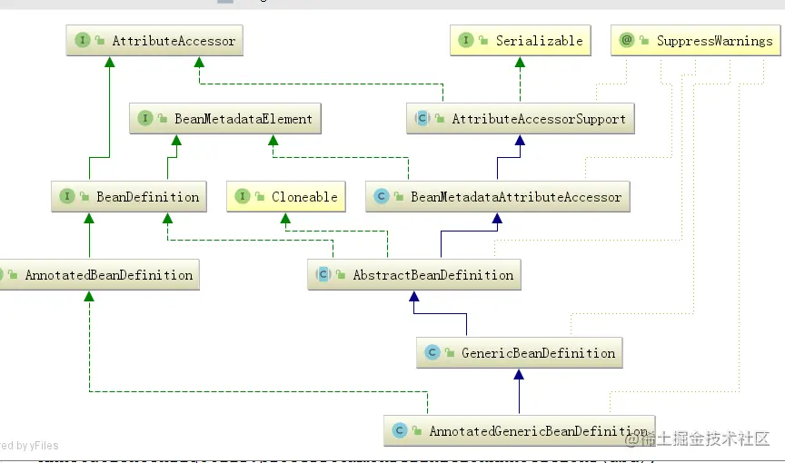Click the visibility lock icon on AttributeAccessorSupport
Image resolution: width=785 pixels, height=463 pixels.
(440, 119)
